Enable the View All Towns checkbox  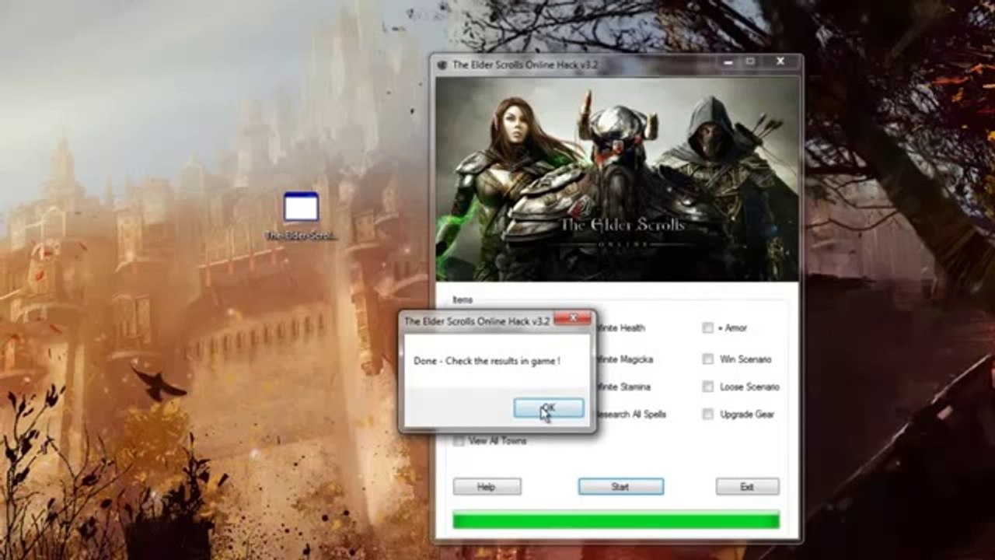point(459,441)
